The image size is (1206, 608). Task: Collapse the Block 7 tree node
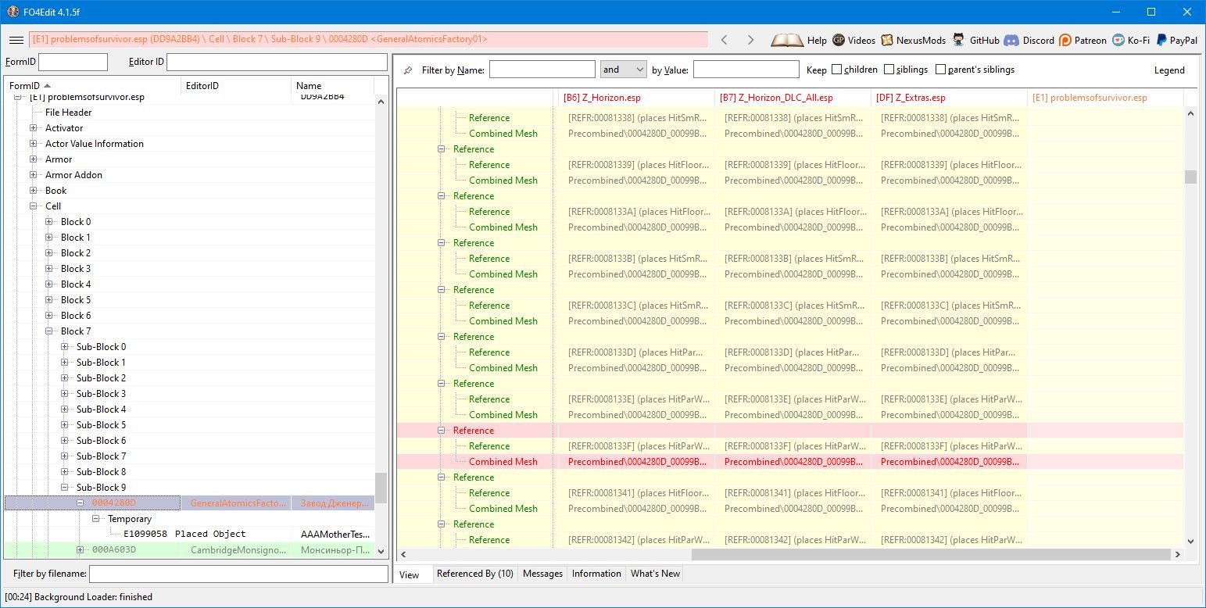49,331
